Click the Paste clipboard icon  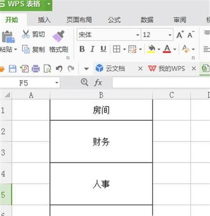click(x=8, y=37)
